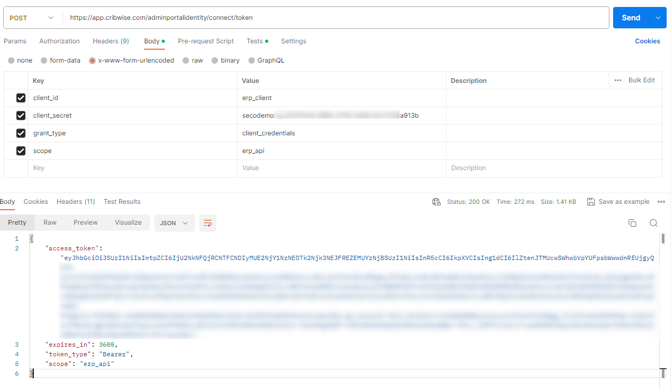Open the JSON response format dropdown

pos(174,223)
